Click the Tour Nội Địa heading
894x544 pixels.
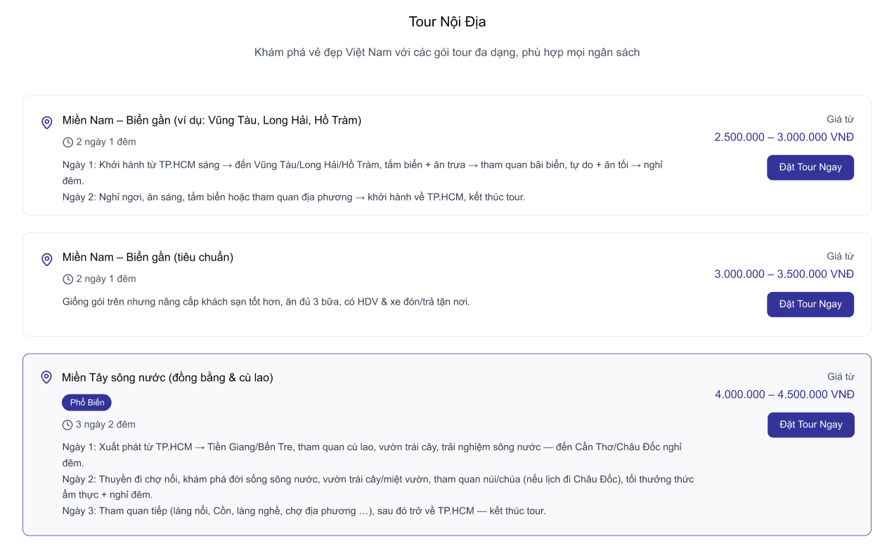click(447, 22)
